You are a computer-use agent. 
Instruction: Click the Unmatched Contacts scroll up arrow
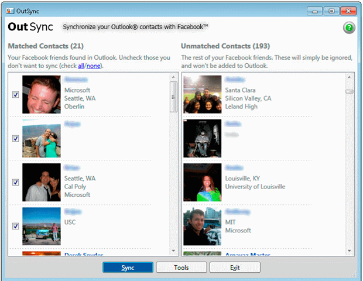pyautogui.click(x=349, y=77)
